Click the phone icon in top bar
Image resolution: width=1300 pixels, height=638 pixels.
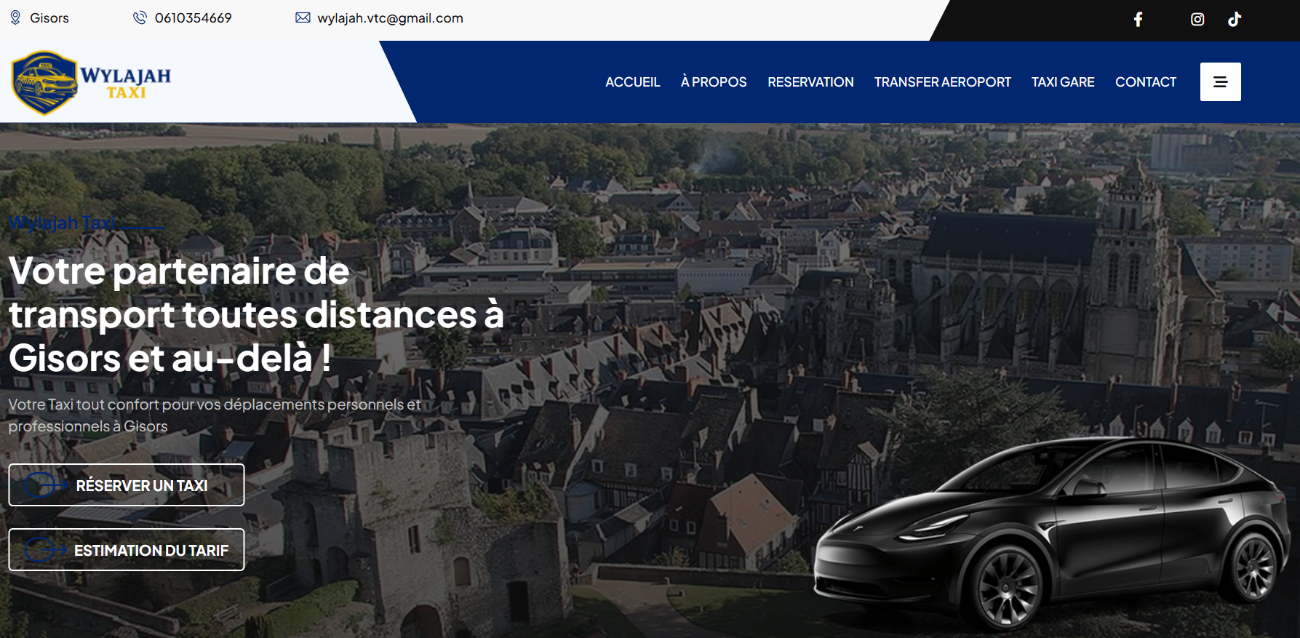140,17
